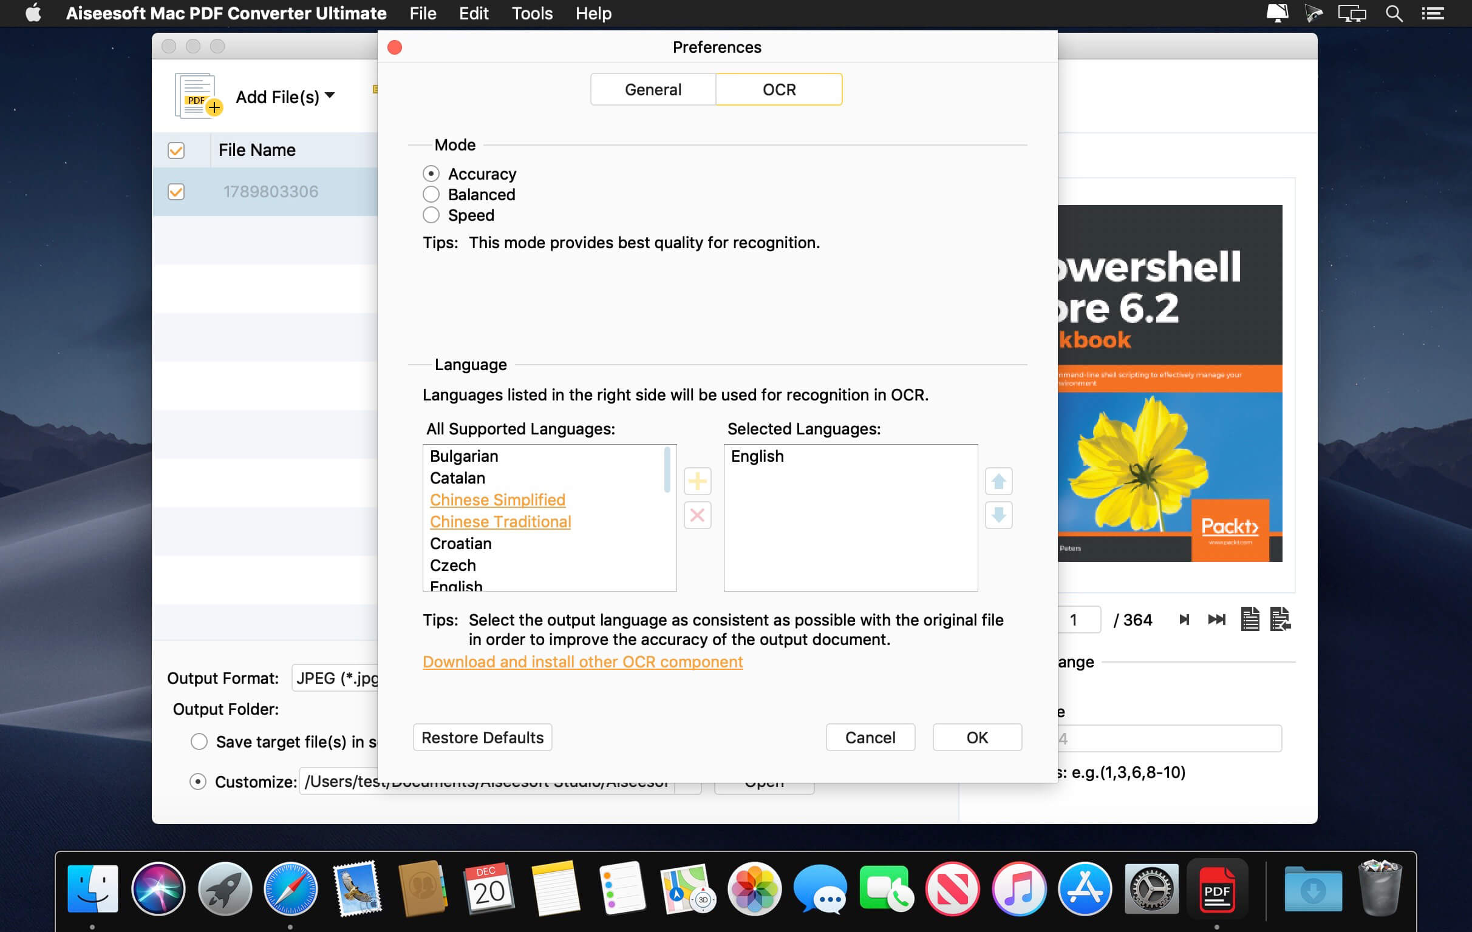The width and height of the screenshot is (1472, 932).
Task: Switch to the General tab
Action: [653, 89]
